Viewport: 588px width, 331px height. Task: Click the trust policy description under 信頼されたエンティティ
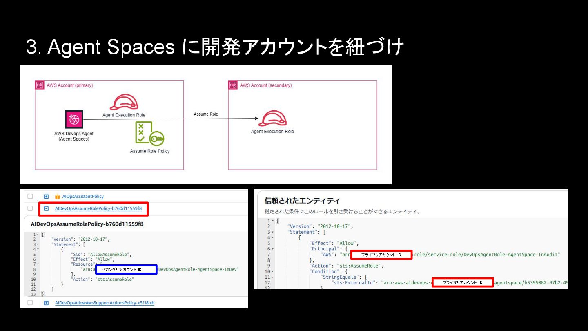342,212
